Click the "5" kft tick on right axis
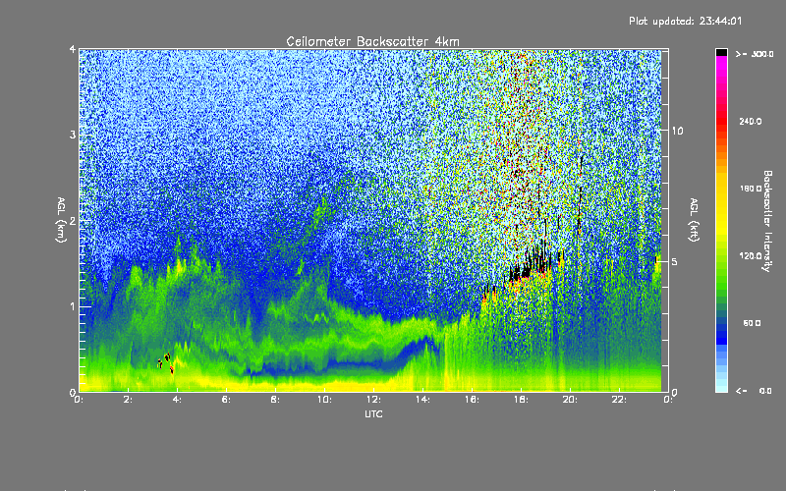The width and height of the screenshot is (786, 491). pyautogui.click(x=675, y=262)
